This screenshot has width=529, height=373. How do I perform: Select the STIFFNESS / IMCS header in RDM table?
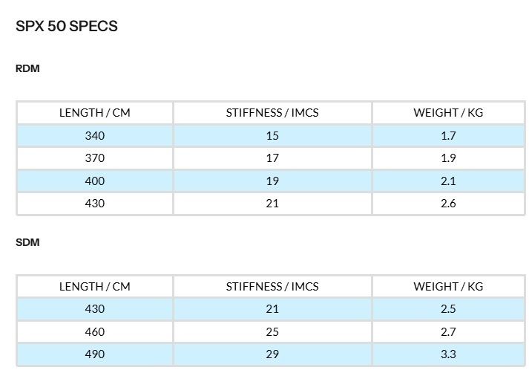[x=272, y=113]
